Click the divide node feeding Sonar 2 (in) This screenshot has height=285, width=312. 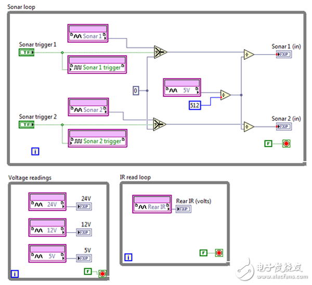(248, 126)
